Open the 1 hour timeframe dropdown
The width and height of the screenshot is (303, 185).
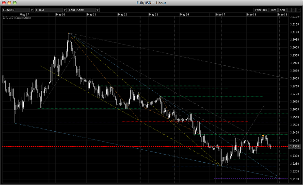51,10
